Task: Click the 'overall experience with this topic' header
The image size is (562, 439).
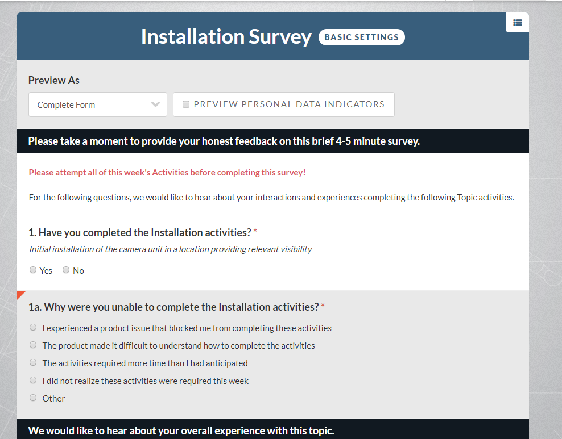Action: pyautogui.click(x=273, y=429)
